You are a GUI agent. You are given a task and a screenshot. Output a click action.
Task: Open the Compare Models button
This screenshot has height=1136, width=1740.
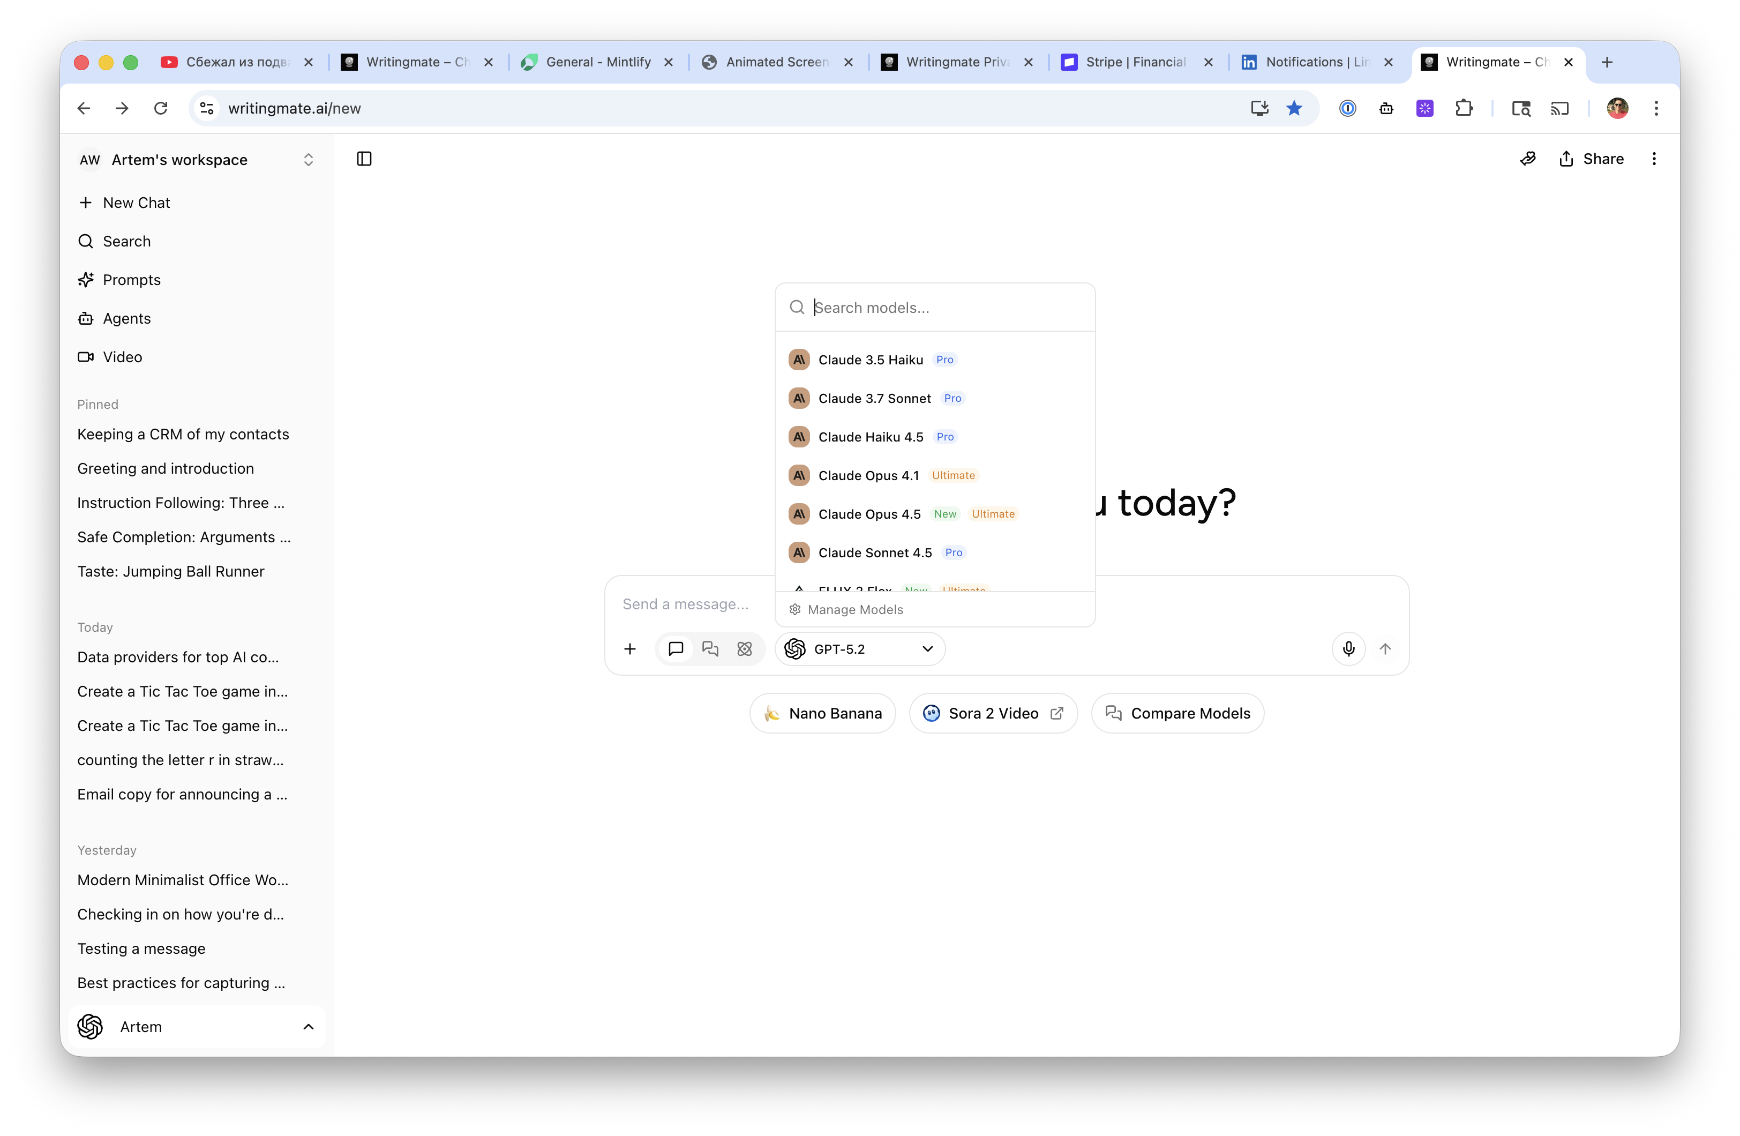1177,713
